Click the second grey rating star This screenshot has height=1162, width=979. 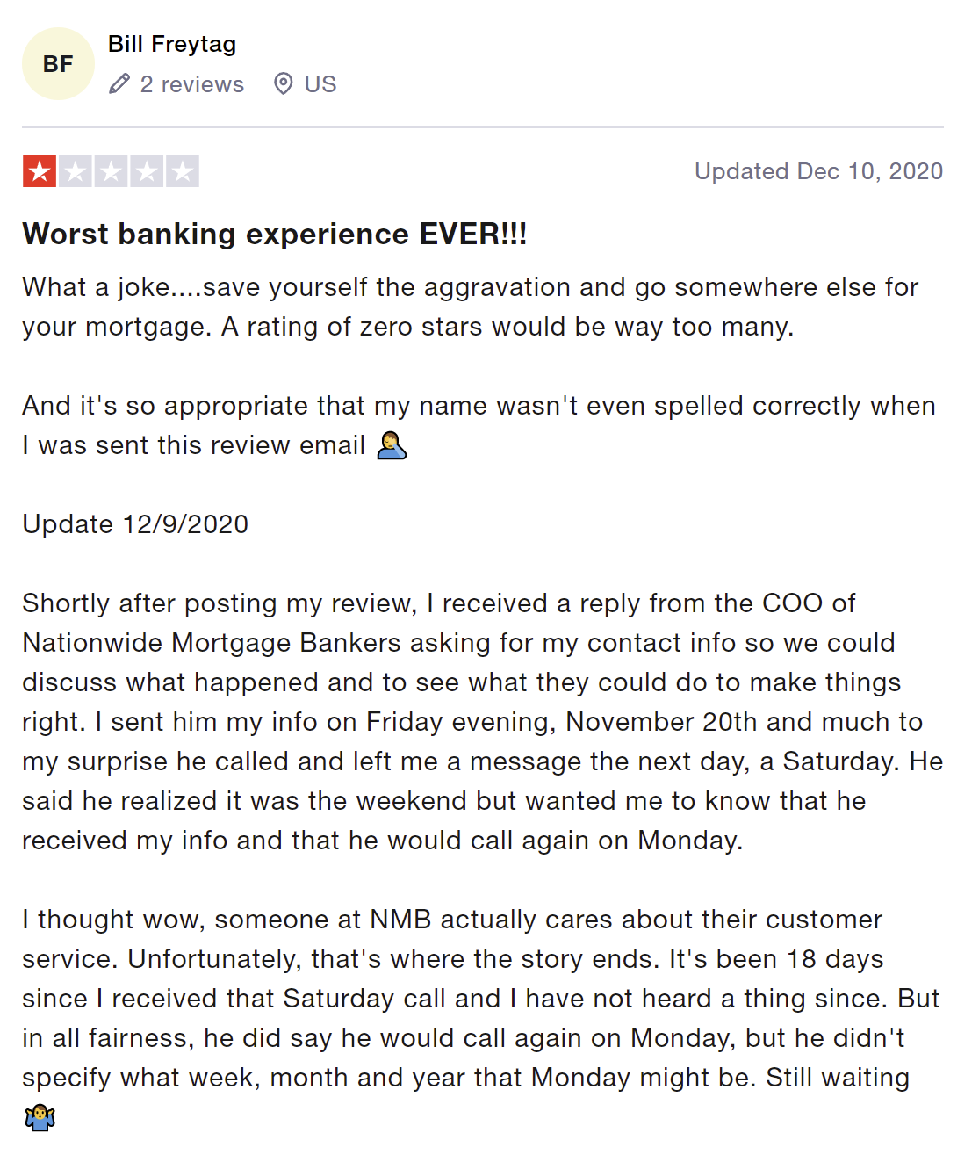[76, 171]
